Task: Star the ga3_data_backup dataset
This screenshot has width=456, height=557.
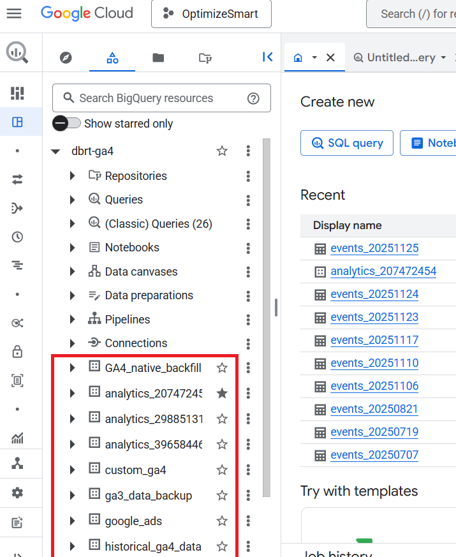Action: [x=222, y=495]
